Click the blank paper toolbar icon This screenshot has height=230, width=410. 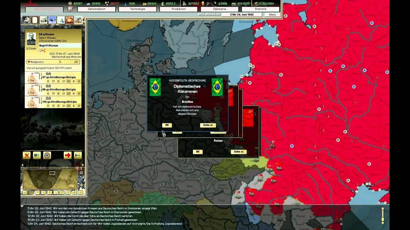(35, 20)
